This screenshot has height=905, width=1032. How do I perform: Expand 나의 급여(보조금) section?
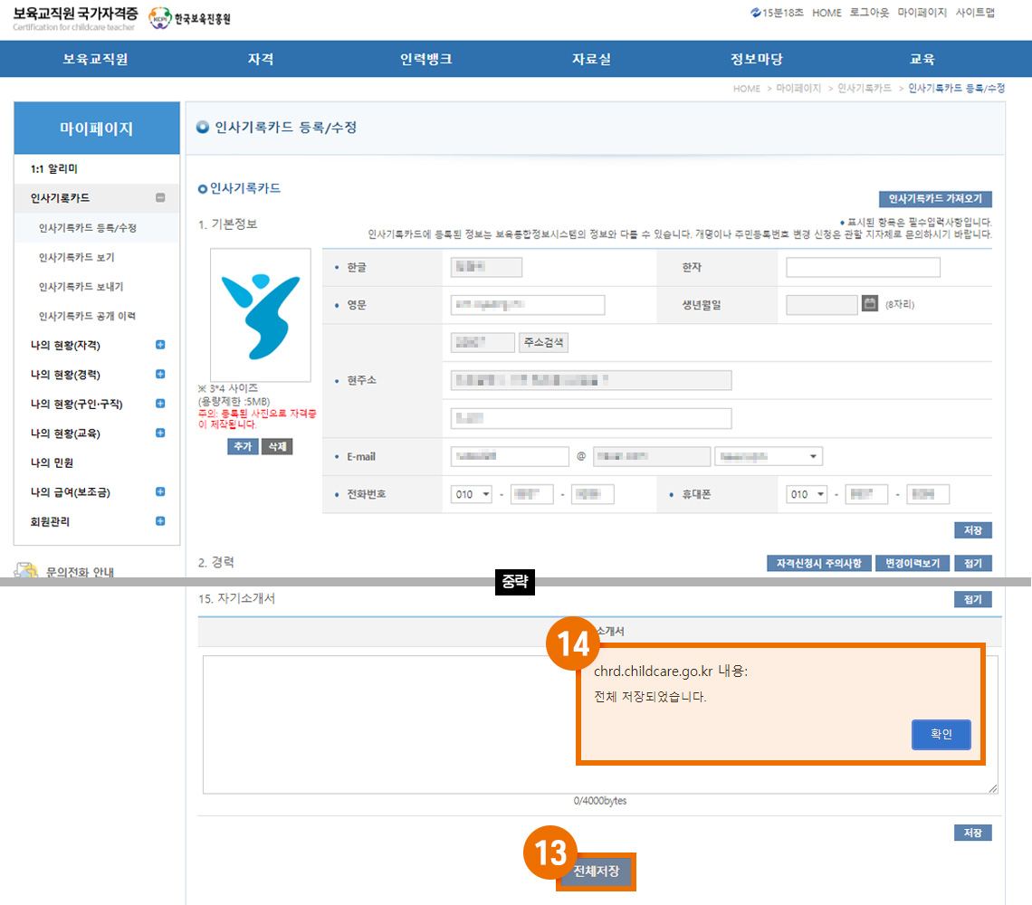coord(160,492)
